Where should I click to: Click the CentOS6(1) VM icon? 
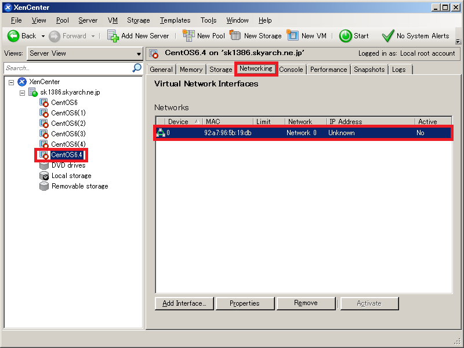click(x=44, y=113)
